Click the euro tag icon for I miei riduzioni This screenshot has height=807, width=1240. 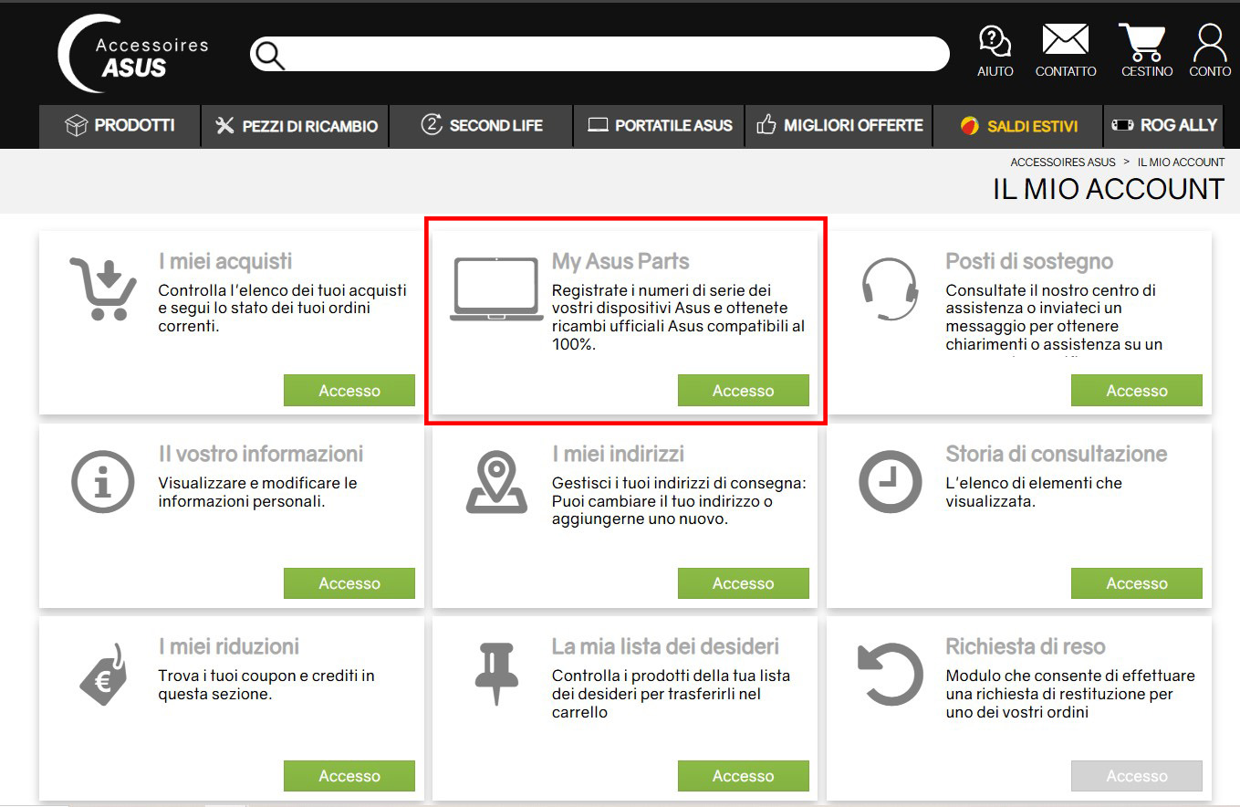click(103, 675)
